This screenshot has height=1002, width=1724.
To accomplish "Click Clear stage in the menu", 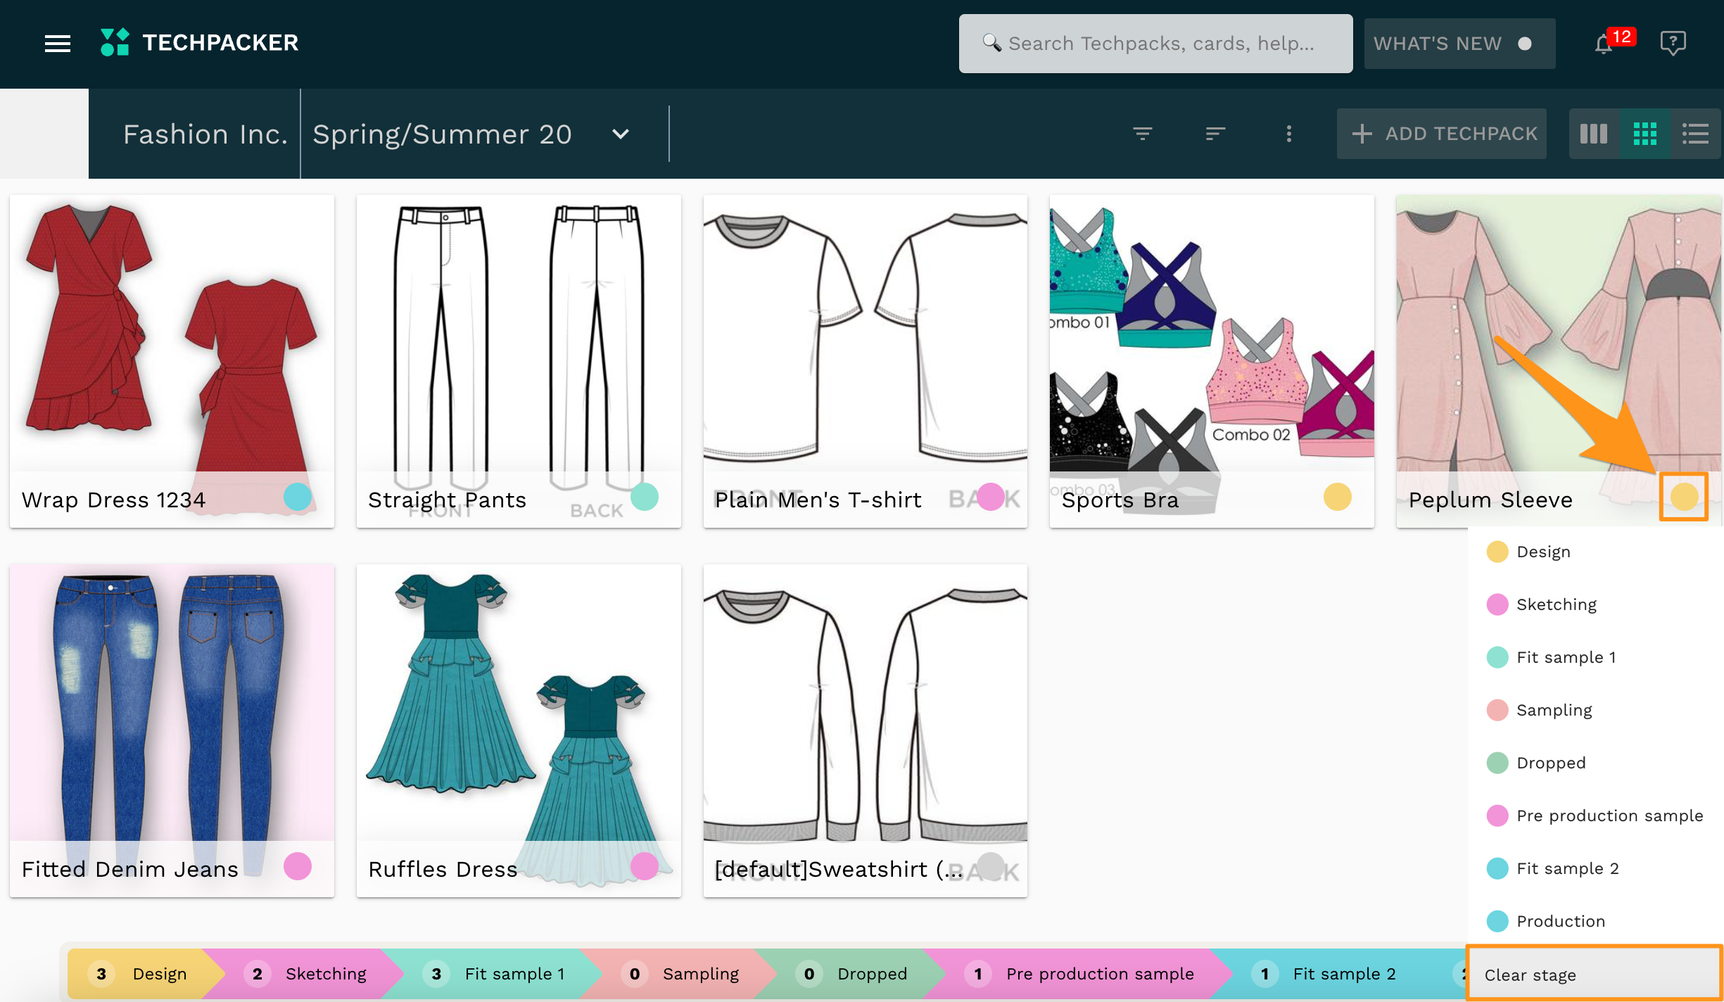I will tap(1530, 975).
